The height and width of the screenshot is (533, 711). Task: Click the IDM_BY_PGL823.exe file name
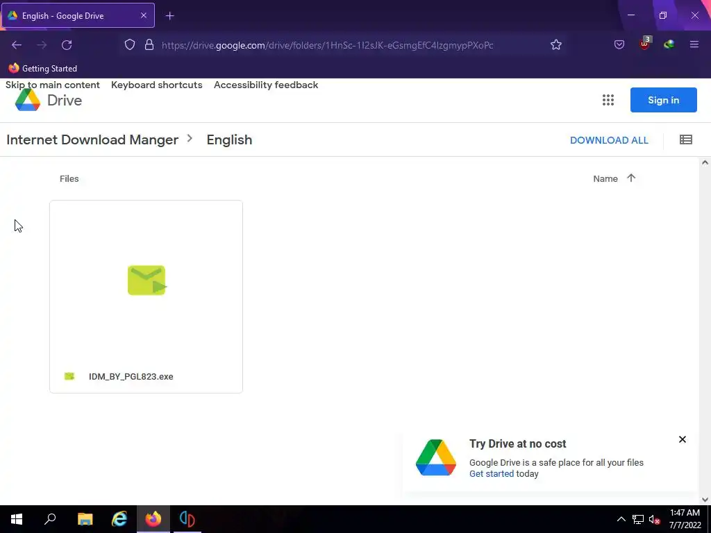(131, 377)
